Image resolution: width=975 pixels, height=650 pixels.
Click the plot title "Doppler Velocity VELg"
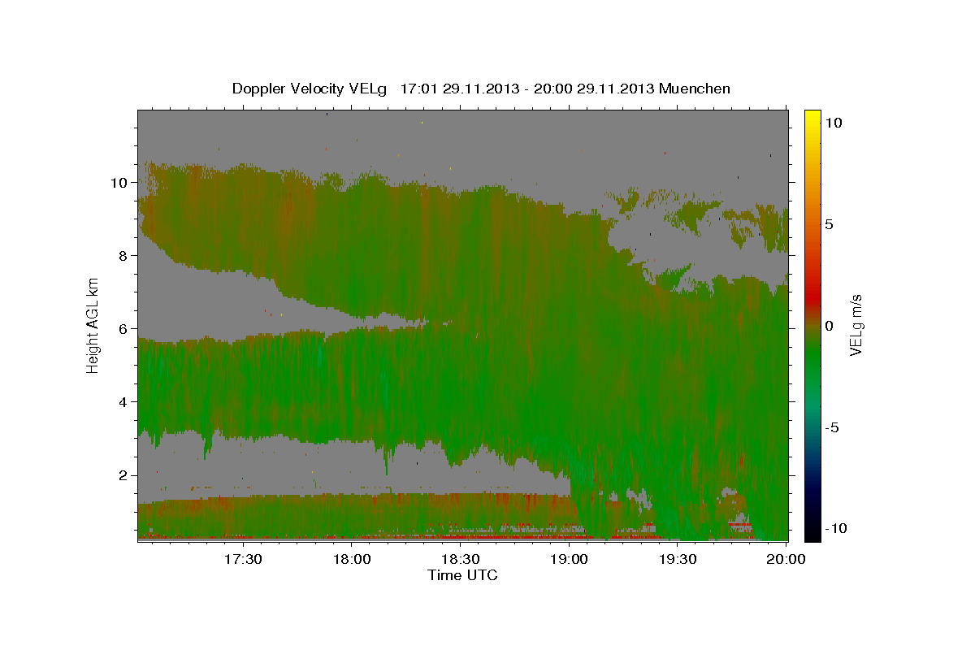coord(310,89)
